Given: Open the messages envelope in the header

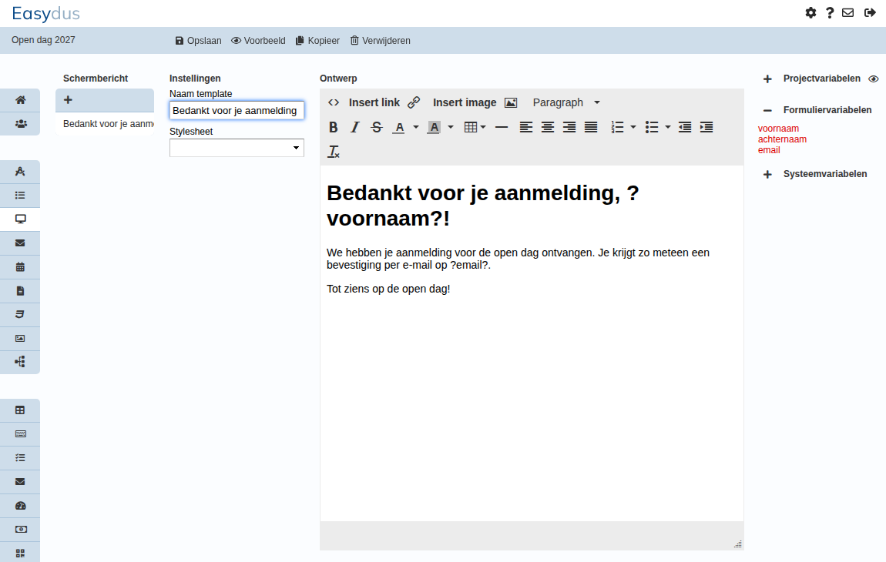Looking at the screenshot, I should pyautogui.click(x=847, y=12).
